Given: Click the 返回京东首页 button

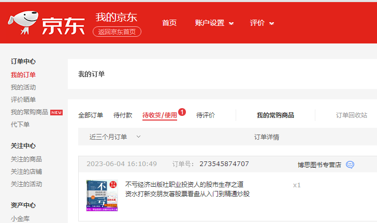Looking at the screenshot, I should 117,32.
